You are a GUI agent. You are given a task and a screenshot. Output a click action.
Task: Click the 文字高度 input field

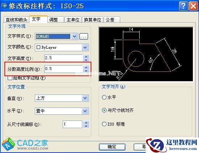pyautogui.click(x=64, y=58)
